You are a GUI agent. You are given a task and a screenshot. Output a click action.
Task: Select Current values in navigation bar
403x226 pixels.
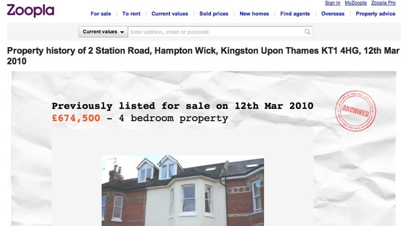point(170,14)
